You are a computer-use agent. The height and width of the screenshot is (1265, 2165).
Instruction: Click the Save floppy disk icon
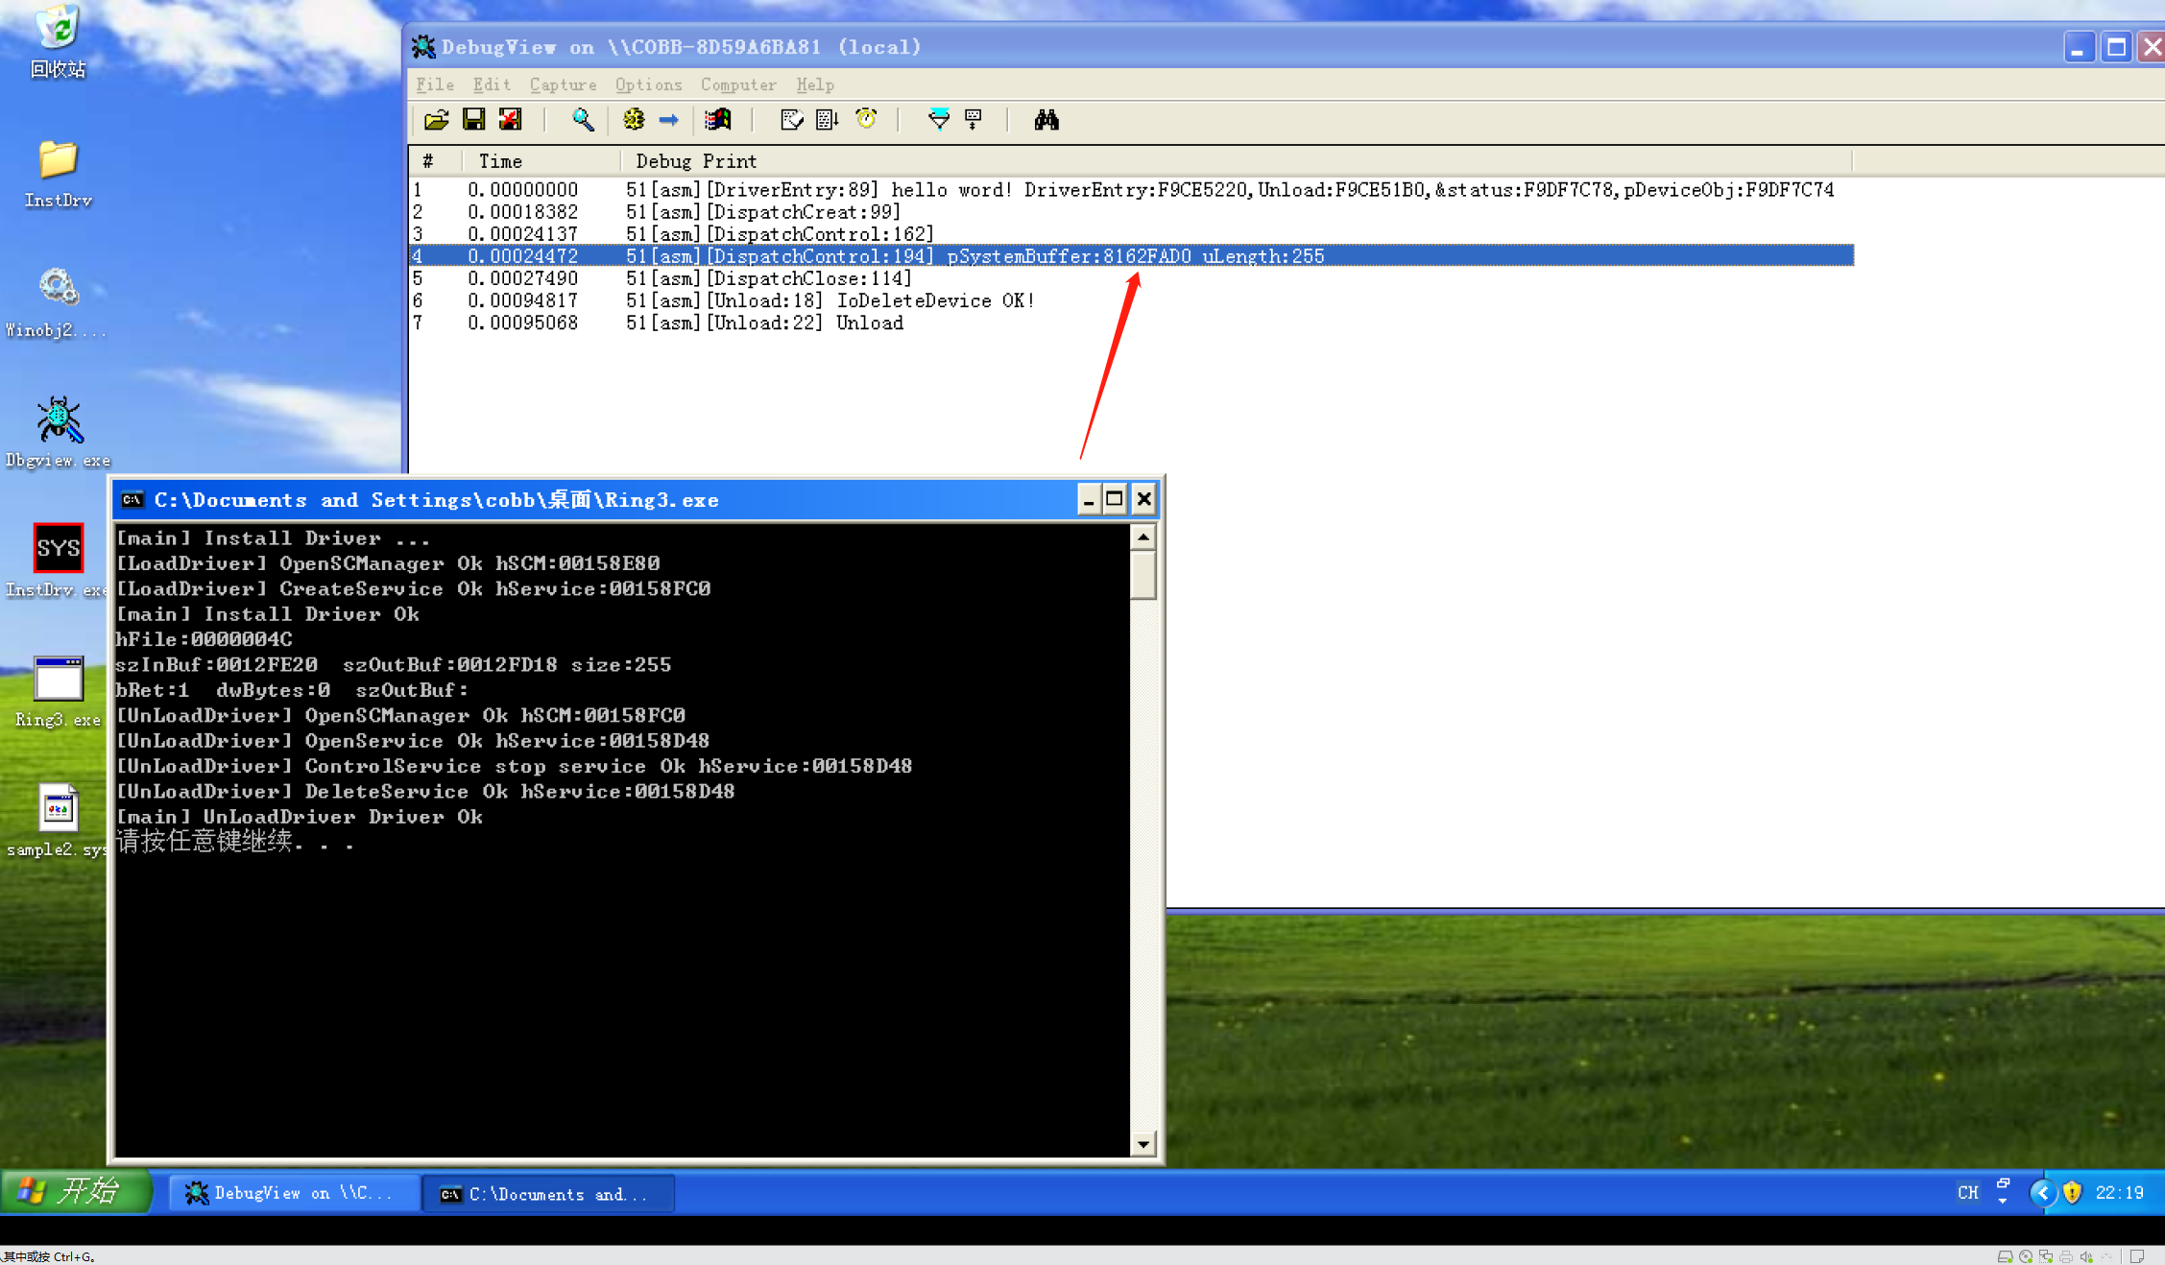474,120
